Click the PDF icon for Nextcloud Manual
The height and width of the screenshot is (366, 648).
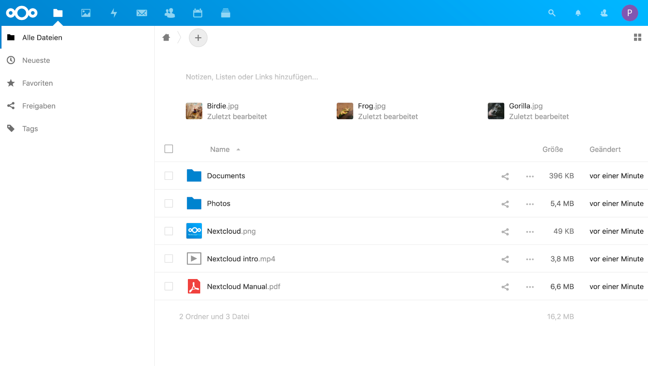[x=194, y=286]
